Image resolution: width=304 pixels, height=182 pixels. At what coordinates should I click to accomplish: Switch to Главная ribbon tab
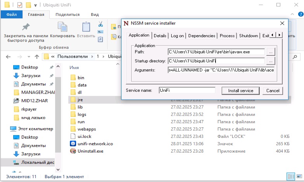coord(36,14)
